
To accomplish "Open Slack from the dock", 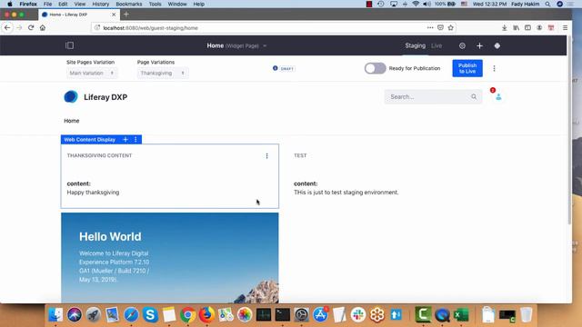I will point(358,315).
